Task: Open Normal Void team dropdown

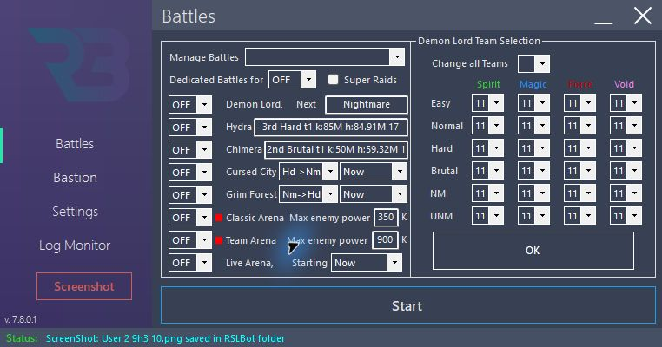Action: [626, 125]
